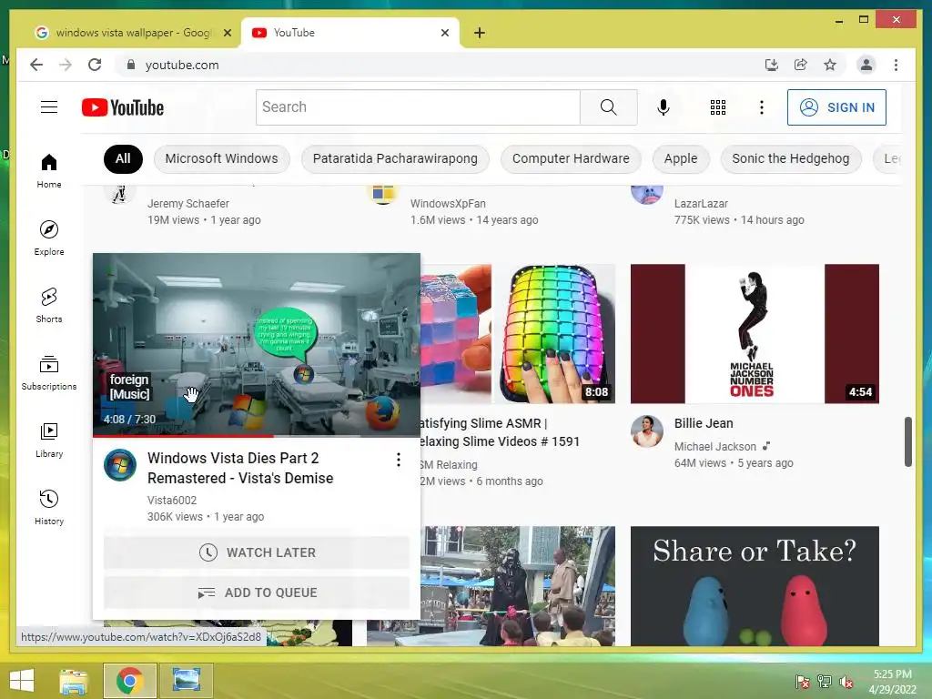Viewport: 932px width, 699px height.
Task: Open a new browser tab
Action: 480,33
